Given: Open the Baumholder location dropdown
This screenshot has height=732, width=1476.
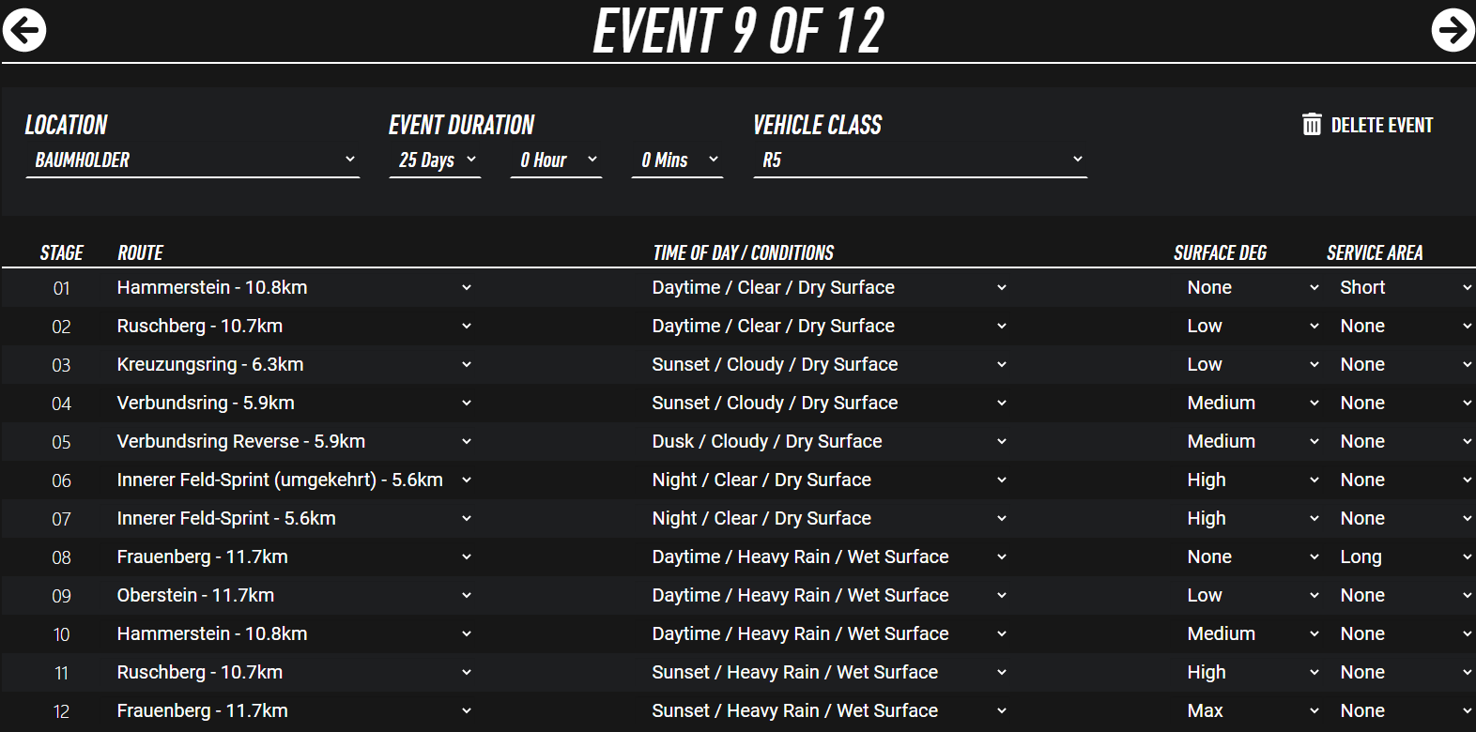Looking at the screenshot, I should click(x=192, y=160).
